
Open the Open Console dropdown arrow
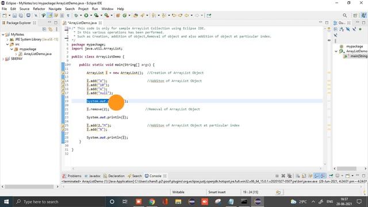tap(352, 176)
